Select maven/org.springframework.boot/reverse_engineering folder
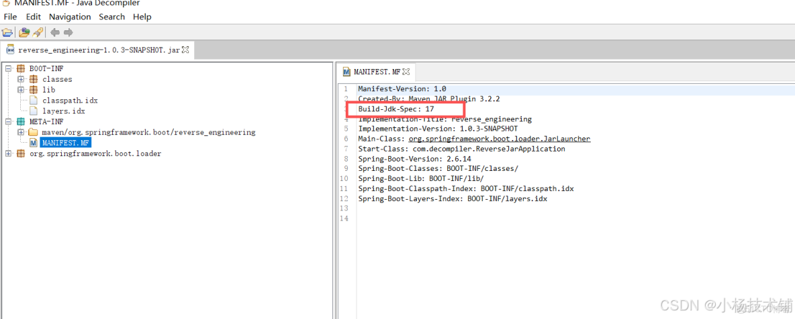The width and height of the screenshot is (795, 319). [x=148, y=132]
